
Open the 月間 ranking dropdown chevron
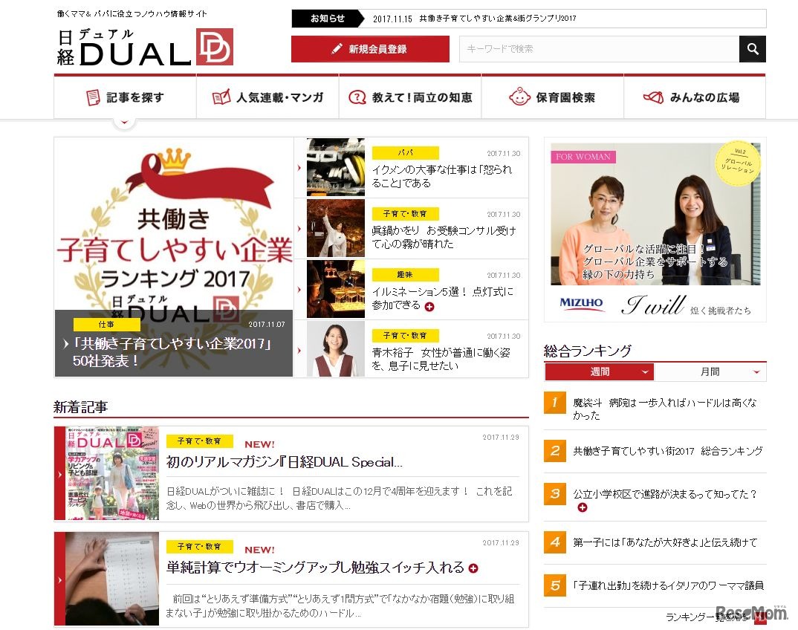pyautogui.click(x=756, y=371)
